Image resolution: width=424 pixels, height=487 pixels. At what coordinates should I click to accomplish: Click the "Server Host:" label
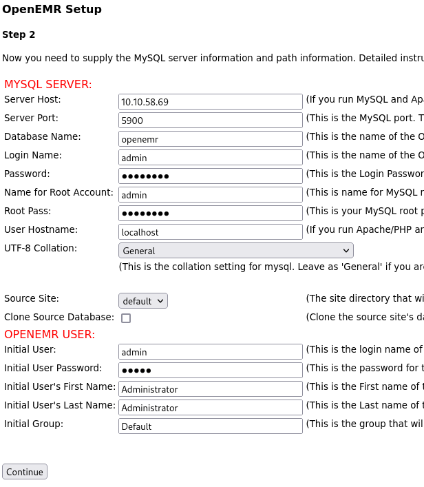tap(32, 99)
